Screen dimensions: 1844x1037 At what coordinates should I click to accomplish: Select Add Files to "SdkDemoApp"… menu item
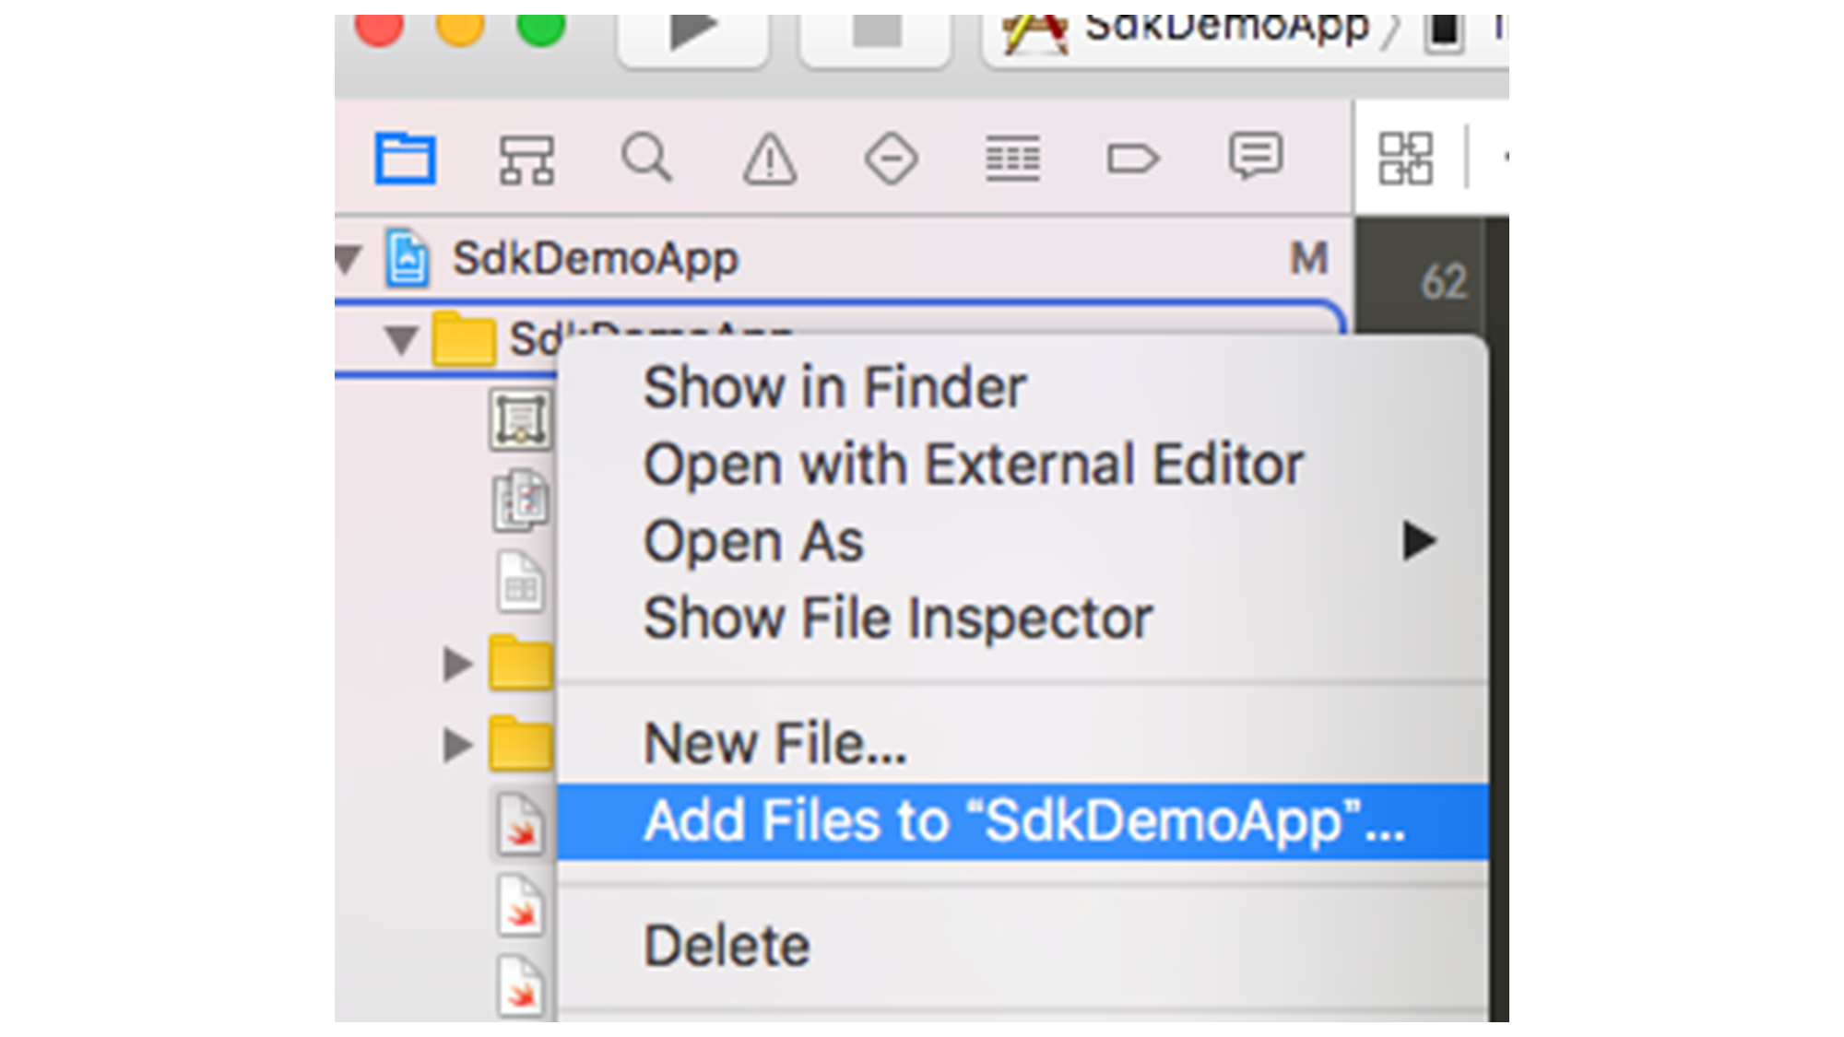1022,821
